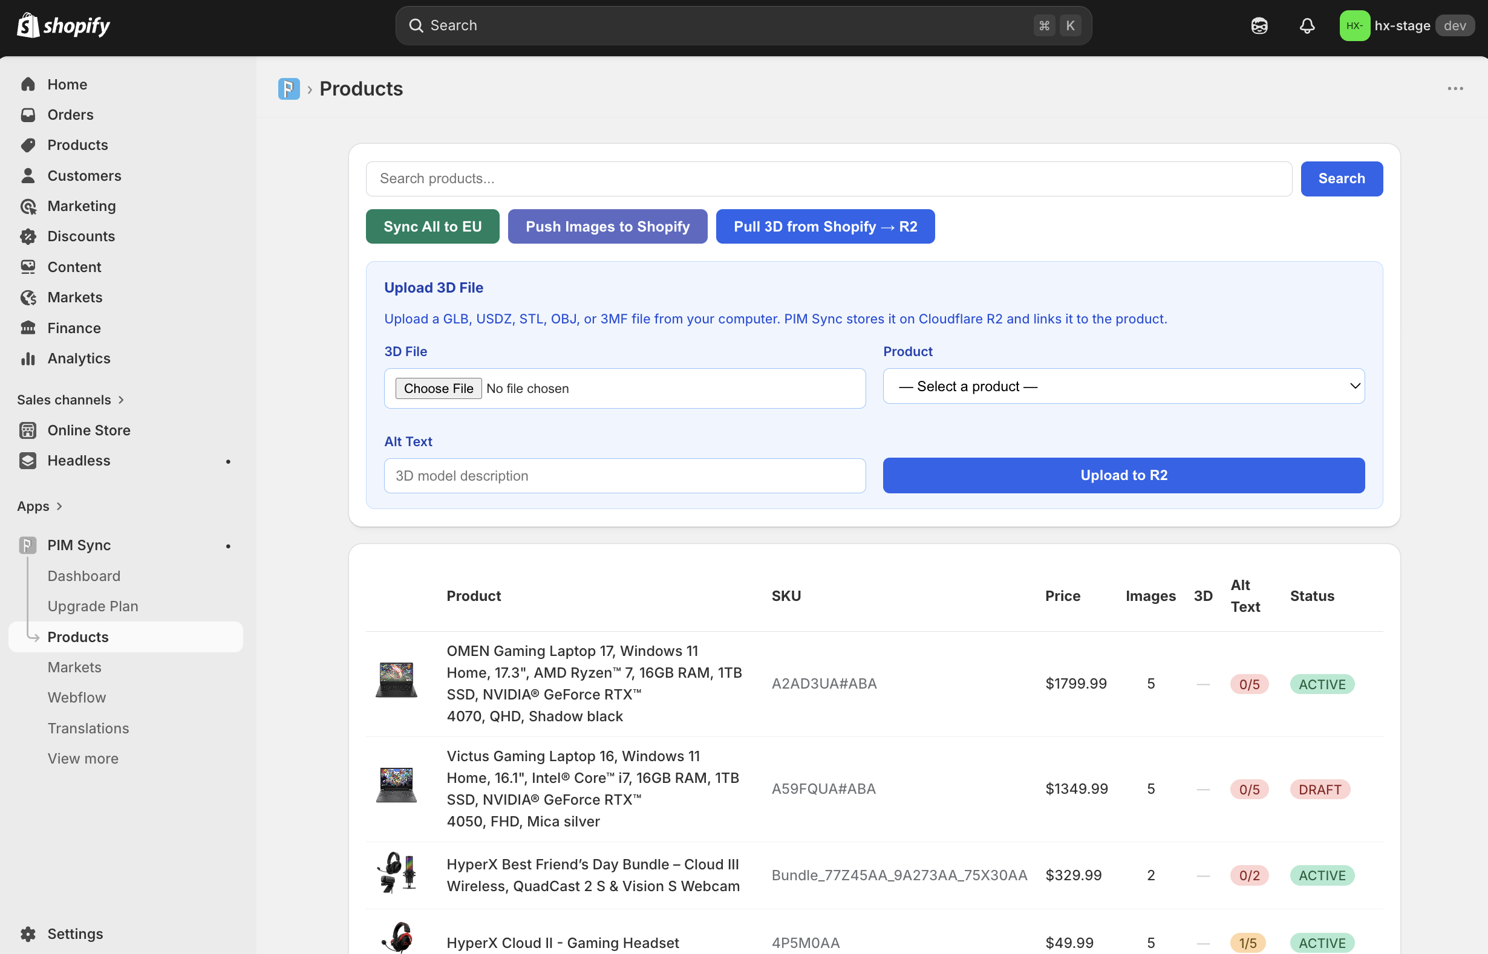Click the PIM Sync app label in sidebar

79,545
